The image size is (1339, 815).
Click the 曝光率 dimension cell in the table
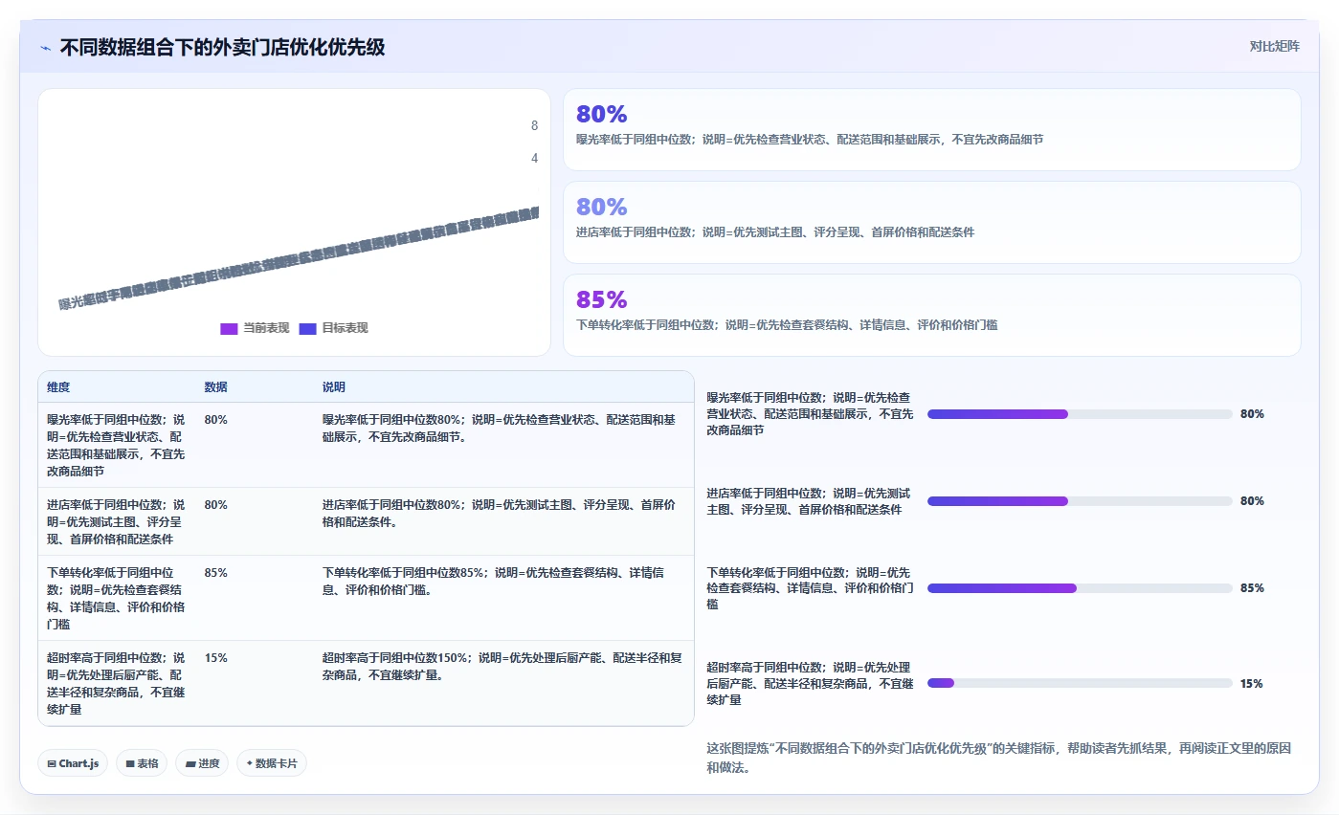coord(116,445)
